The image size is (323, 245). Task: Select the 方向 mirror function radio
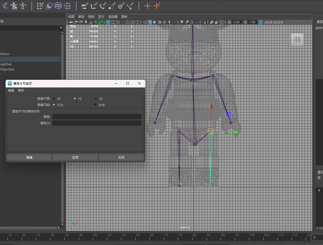(x=95, y=105)
